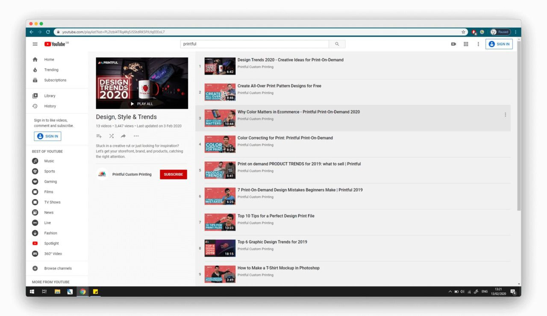547x316 pixels.
Task: Click inside the search box containing printful
Action: pyautogui.click(x=255, y=44)
